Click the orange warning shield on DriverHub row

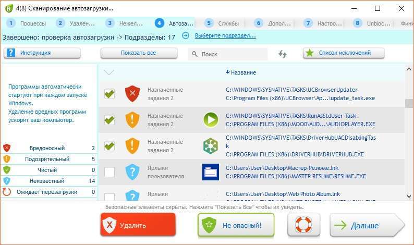pyautogui.click(x=132, y=146)
